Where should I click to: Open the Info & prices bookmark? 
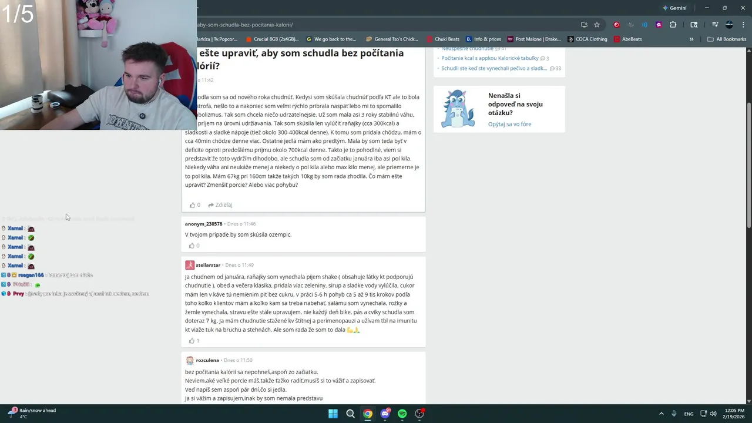484,39
